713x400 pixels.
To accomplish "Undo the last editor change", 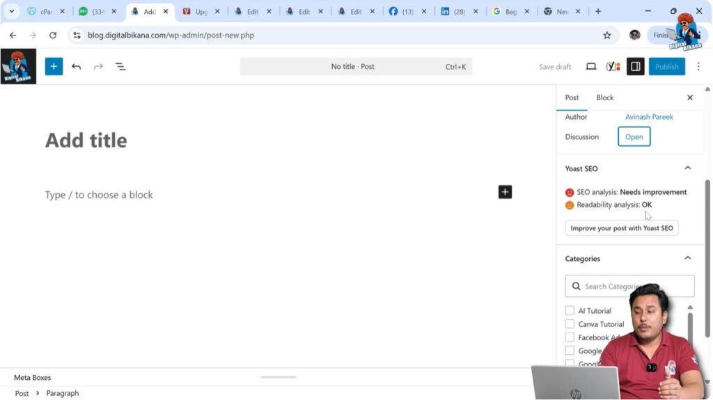I will point(76,67).
